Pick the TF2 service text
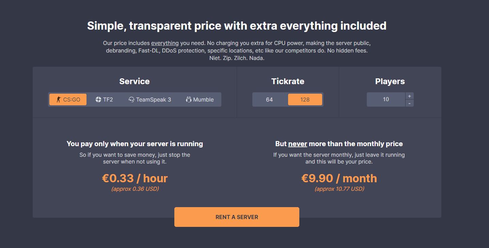The width and height of the screenshot is (489, 248). pyautogui.click(x=108, y=99)
